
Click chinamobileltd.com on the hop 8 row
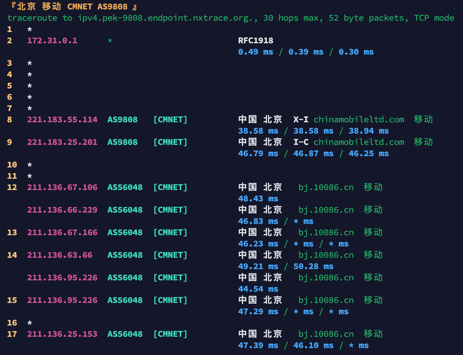point(359,120)
